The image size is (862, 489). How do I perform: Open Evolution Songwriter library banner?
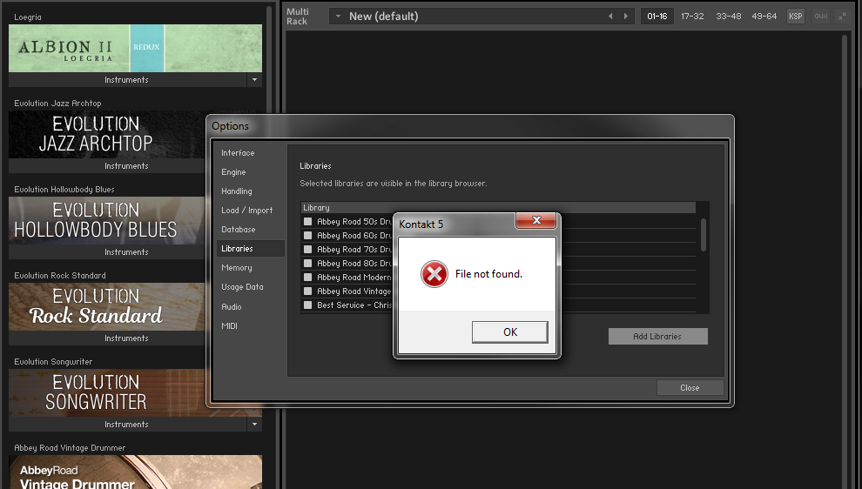[x=107, y=392]
